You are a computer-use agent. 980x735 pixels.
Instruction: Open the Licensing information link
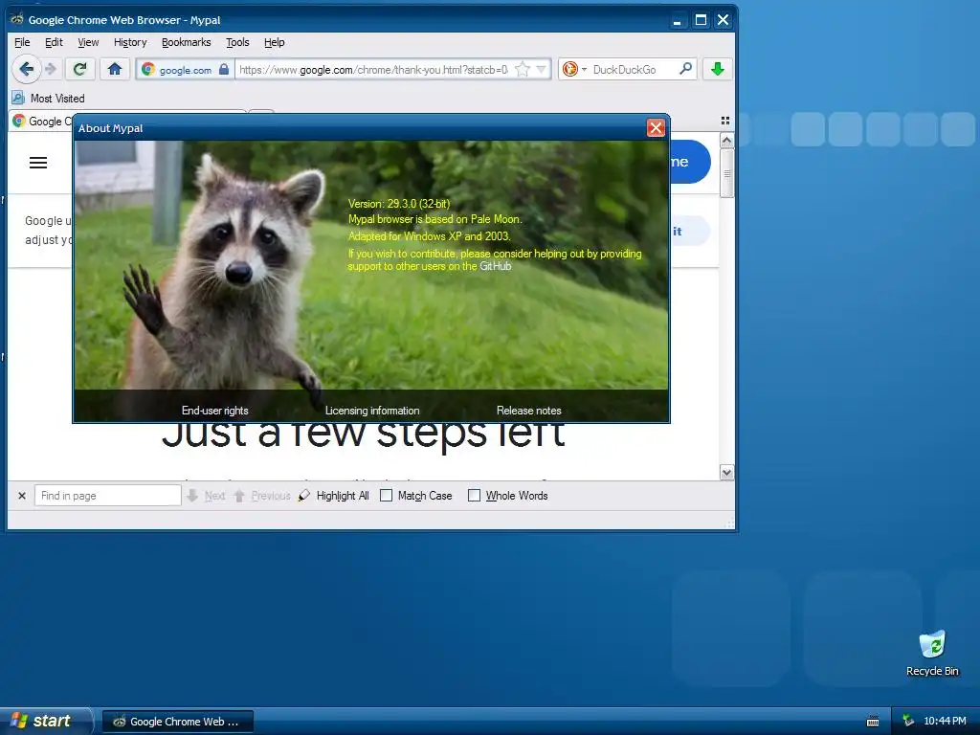click(x=372, y=411)
